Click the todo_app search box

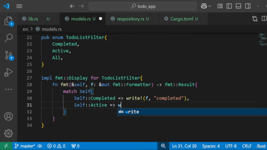(x=143, y=6)
